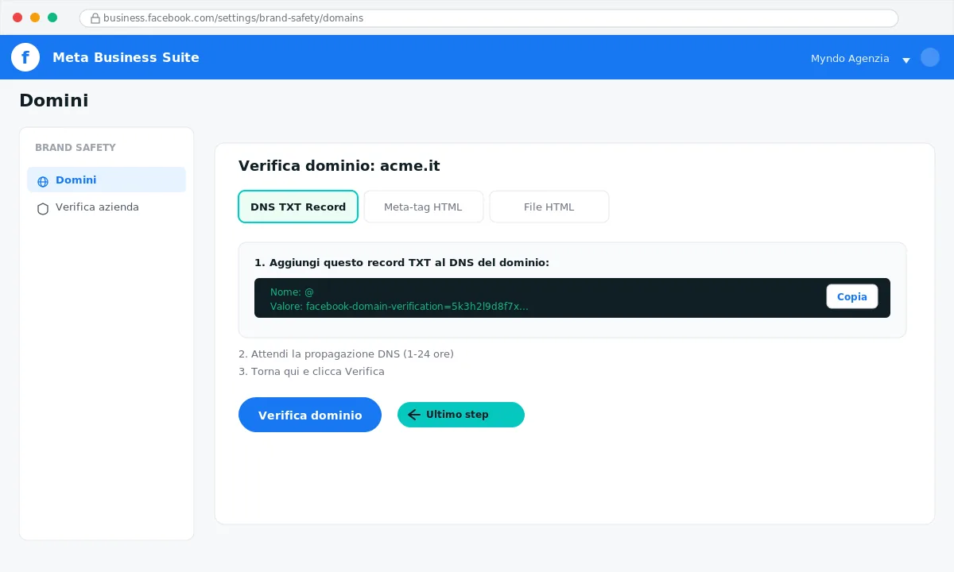Click the BRAND SAFETY section label
This screenshot has width=954, height=572.
(x=76, y=148)
